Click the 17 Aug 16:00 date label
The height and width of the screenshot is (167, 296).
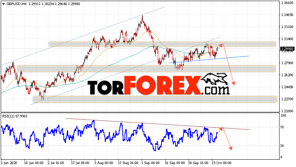coord(128,163)
